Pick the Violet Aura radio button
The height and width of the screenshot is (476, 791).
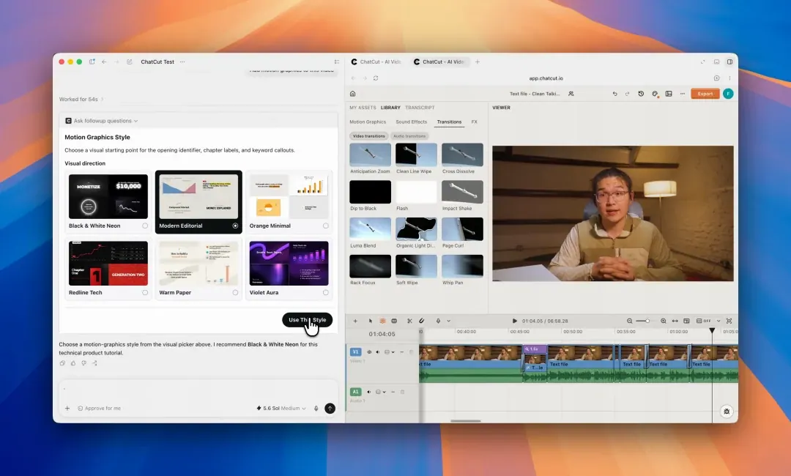tap(325, 292)
